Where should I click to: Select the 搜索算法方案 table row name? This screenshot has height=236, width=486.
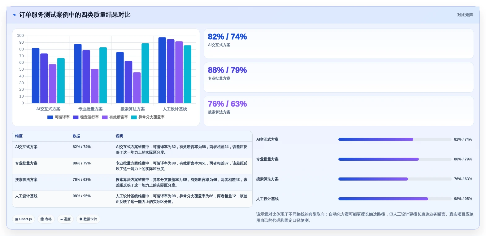[26, 180]
